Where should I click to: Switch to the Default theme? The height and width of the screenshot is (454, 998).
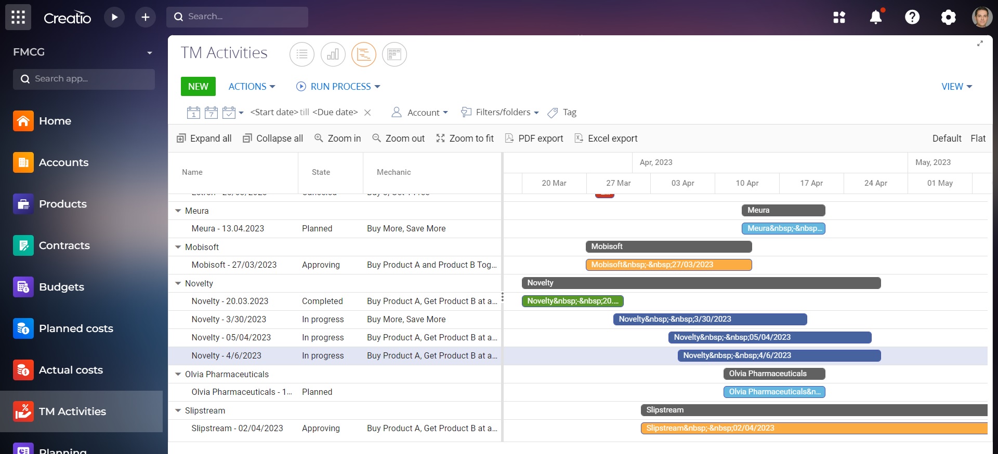click(947, 139)
